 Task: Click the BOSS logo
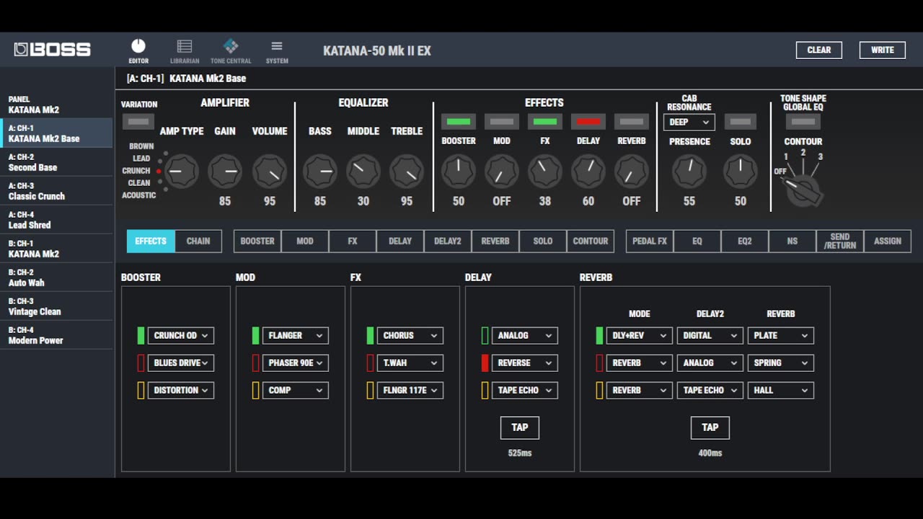point(53,50)
